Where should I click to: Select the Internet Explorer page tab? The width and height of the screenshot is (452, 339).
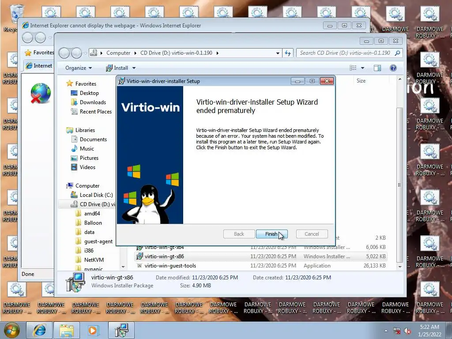[39, 66]
